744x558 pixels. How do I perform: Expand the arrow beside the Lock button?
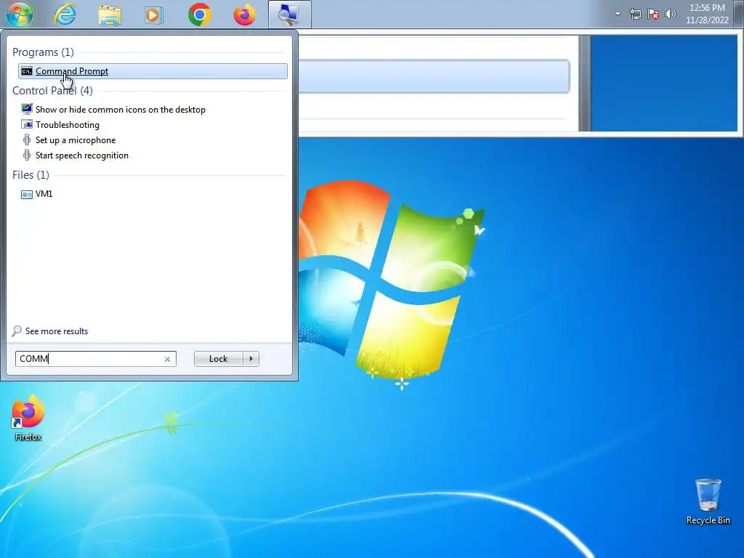pyautogui.click(x=251, y=359)
